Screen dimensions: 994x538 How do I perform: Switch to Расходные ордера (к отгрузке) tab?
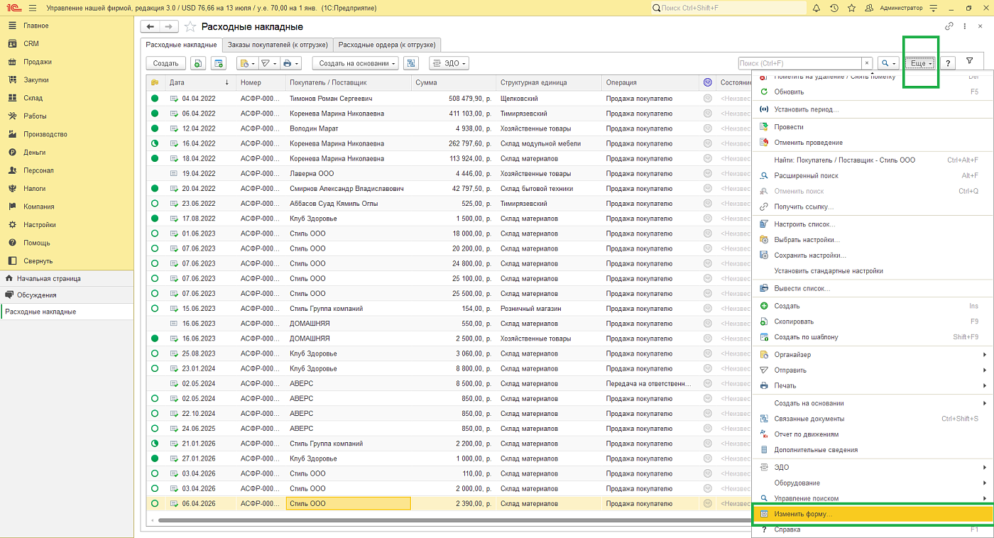point(388,45)
